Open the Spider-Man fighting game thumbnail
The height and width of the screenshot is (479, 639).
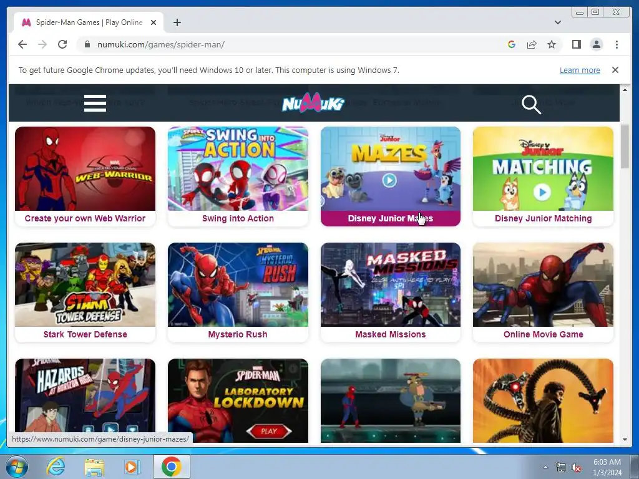point(391,400)
